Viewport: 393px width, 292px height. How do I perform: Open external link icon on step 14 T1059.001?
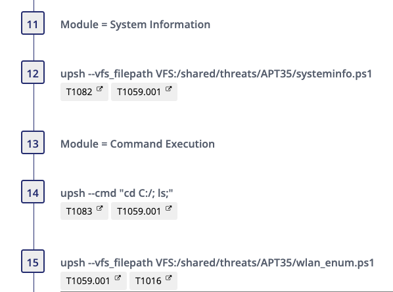[x=168, y=208]
